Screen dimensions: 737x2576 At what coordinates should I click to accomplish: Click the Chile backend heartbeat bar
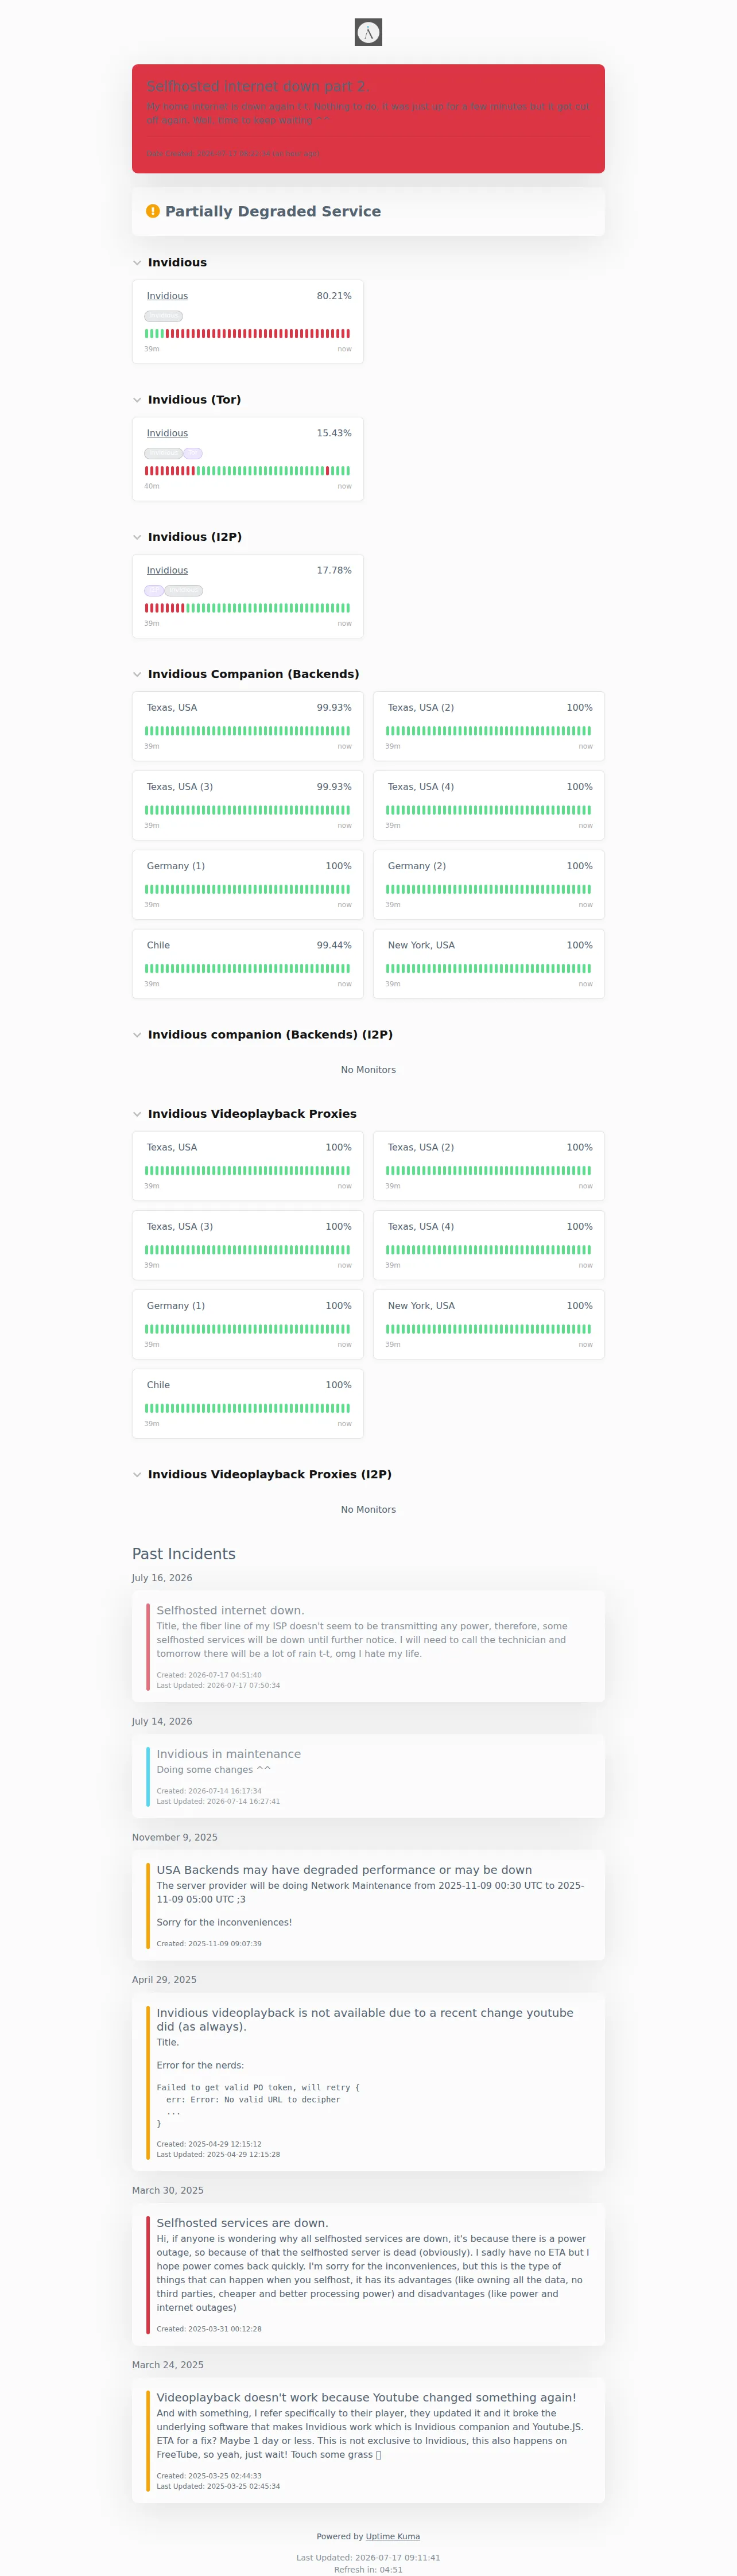(x=248, y=968)
